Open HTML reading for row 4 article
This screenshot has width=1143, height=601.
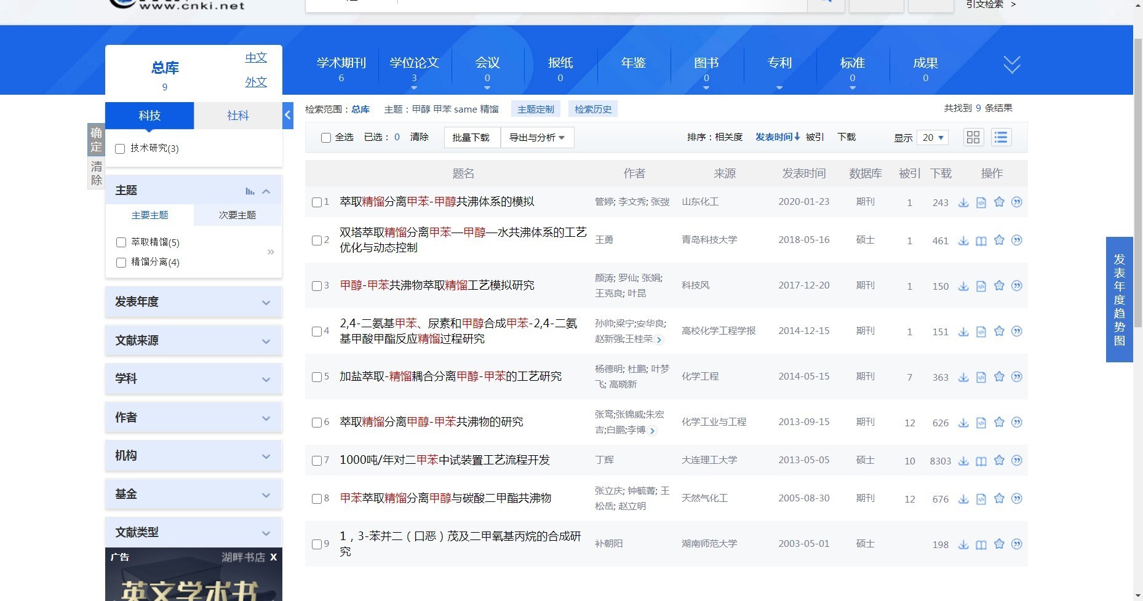tap(981, 332)
